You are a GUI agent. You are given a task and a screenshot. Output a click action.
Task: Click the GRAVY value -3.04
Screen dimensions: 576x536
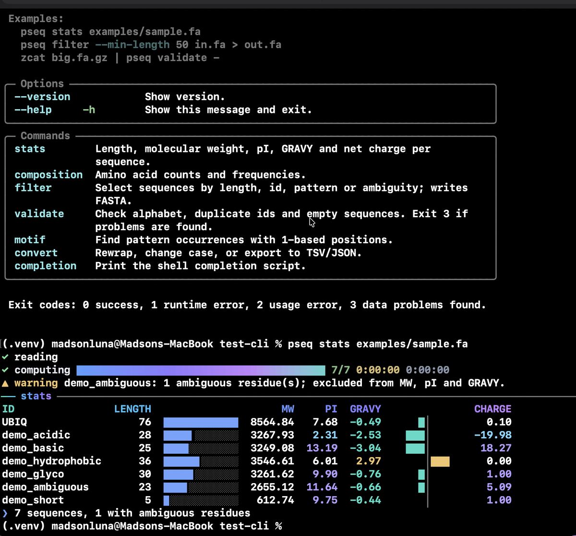point(365,448)
